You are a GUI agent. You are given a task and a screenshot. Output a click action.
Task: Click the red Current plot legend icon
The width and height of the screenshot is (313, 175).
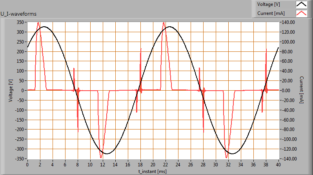[301, 13]
